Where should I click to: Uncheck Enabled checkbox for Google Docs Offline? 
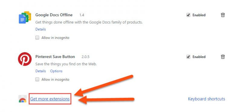pos(188,15)
